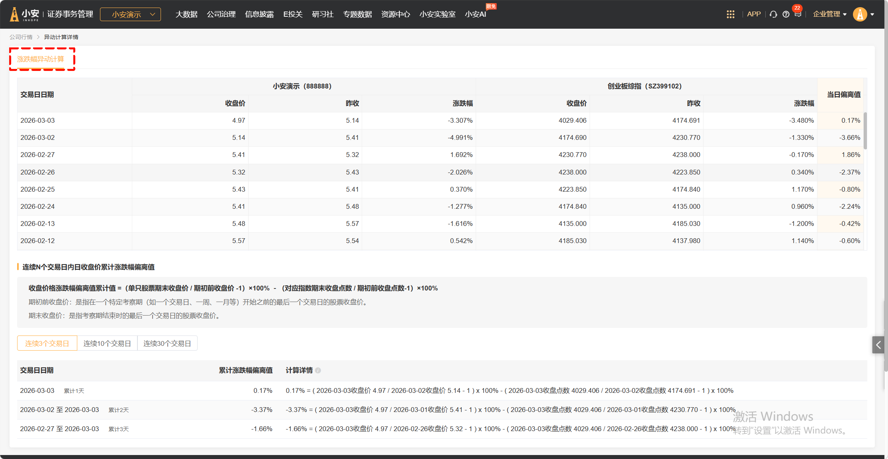Open the 小安AI menu item
Screen dimensions: 888x459
click(475, 14)
